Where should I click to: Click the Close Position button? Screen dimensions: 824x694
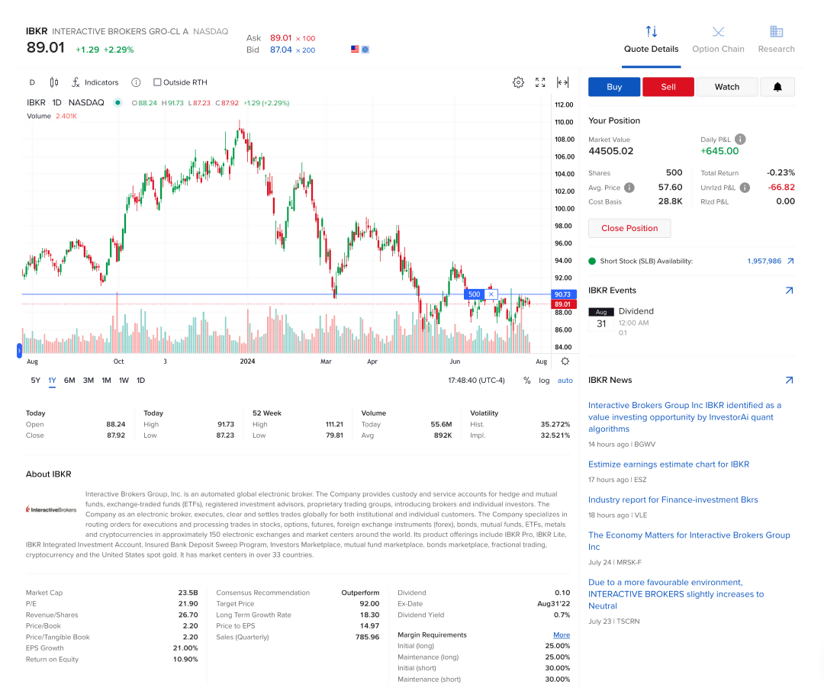point(629,228)
